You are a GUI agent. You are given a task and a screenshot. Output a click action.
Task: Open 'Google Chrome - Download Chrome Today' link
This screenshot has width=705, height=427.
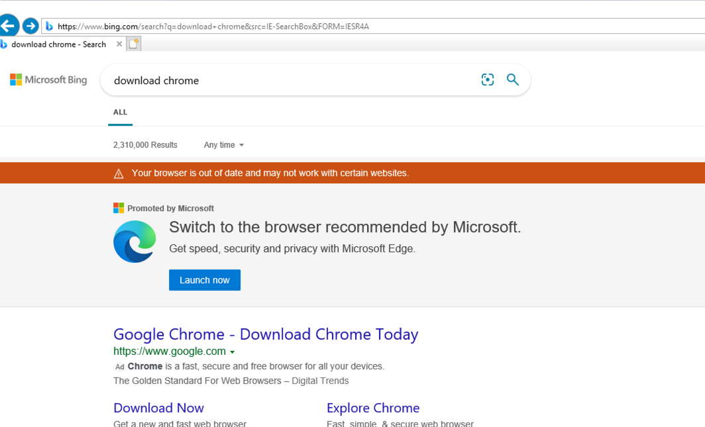pyautogui.click(x=266, y=334)
